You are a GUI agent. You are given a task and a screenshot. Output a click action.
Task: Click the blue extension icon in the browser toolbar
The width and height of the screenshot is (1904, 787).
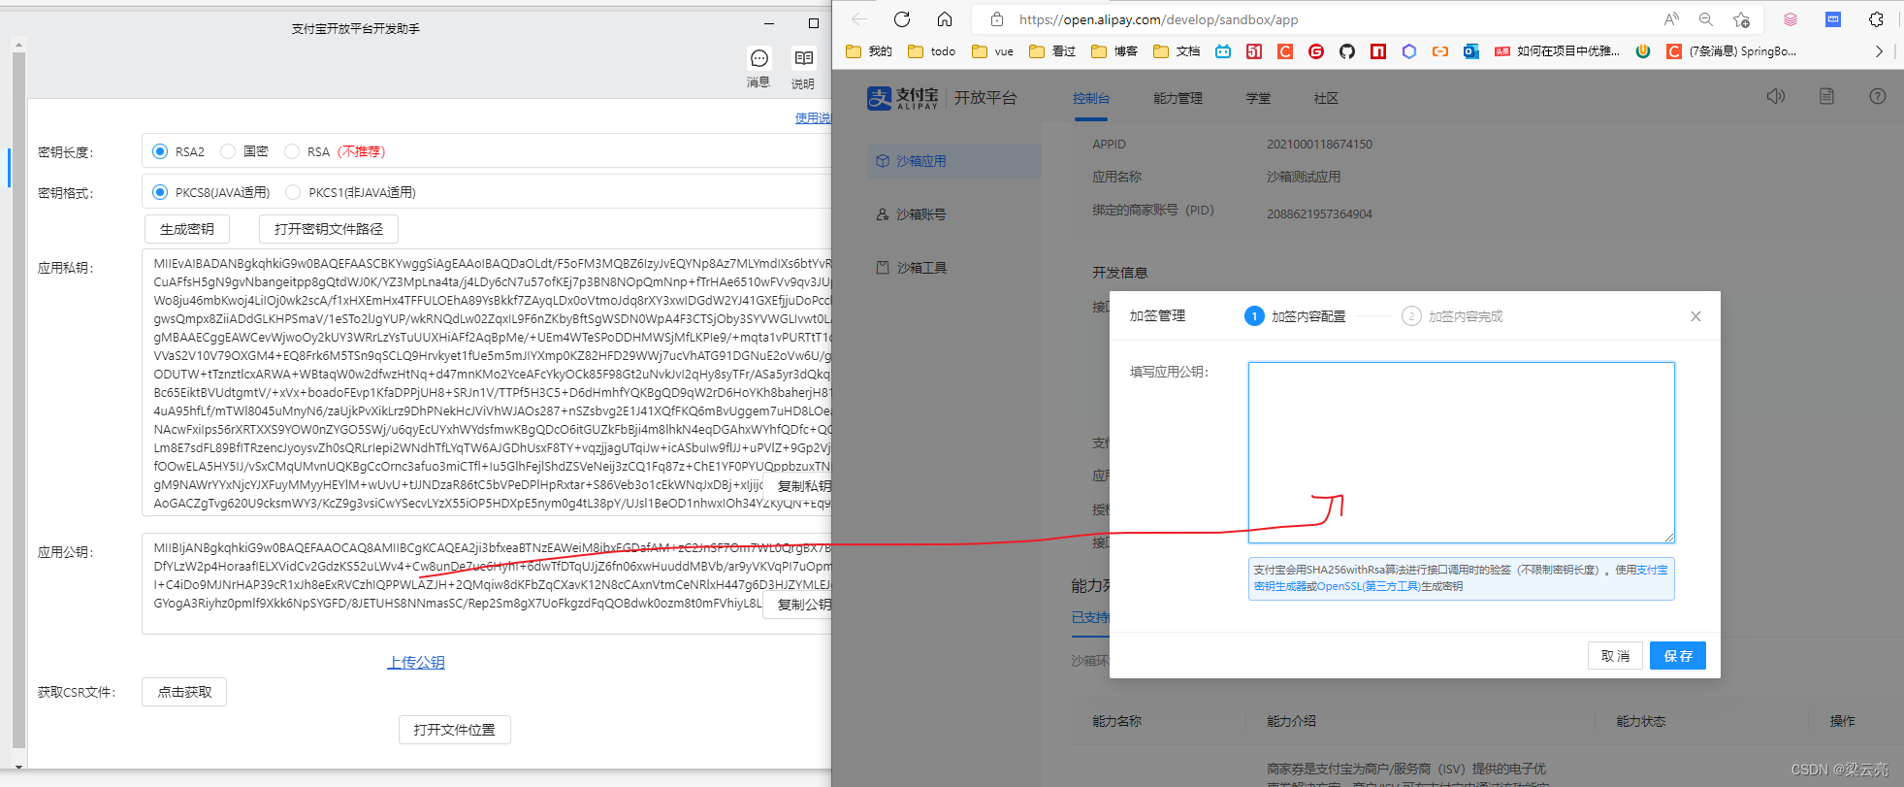tap(1833, 19)
